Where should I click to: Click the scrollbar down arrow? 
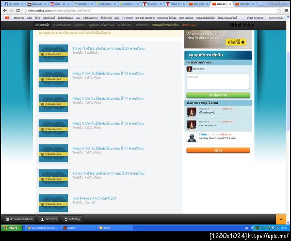(x=288, y=223)
